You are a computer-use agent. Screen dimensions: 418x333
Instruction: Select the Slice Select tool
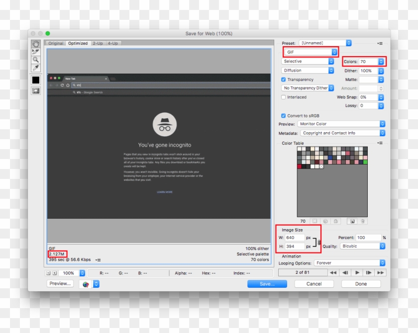tap(35, 51)
